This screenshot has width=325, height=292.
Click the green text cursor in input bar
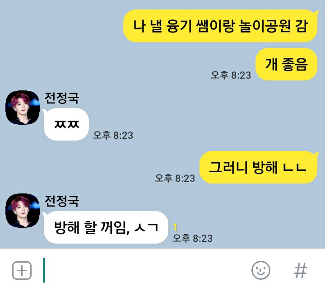tap(44, 270)
